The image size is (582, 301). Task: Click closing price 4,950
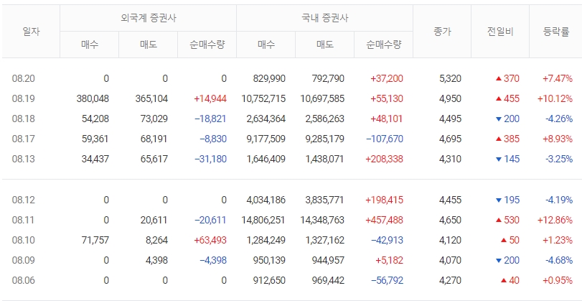450,98
